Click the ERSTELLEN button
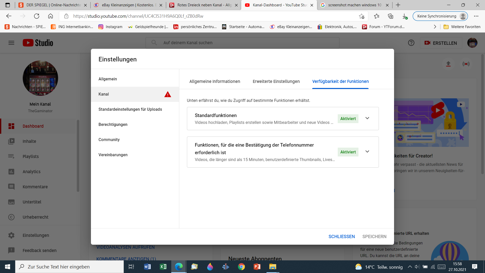 click(x=441, y=43)
